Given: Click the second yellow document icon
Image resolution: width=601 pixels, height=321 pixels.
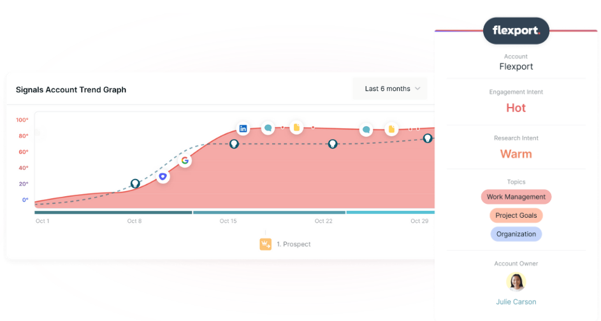Looking at the screenshot, I should pyautogui.click(x=391, y=129).
